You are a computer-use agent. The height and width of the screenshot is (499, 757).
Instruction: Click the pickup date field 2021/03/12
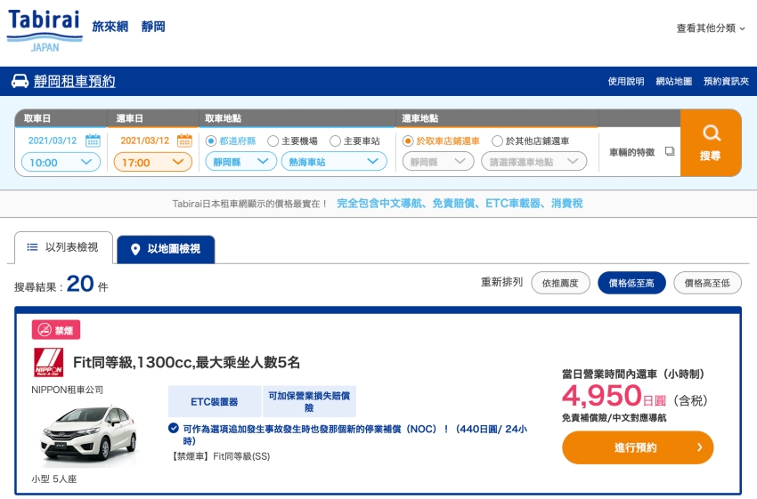[x=53, y=141]
